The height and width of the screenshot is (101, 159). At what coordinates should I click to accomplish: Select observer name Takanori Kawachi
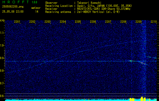[x=89, y=3]
